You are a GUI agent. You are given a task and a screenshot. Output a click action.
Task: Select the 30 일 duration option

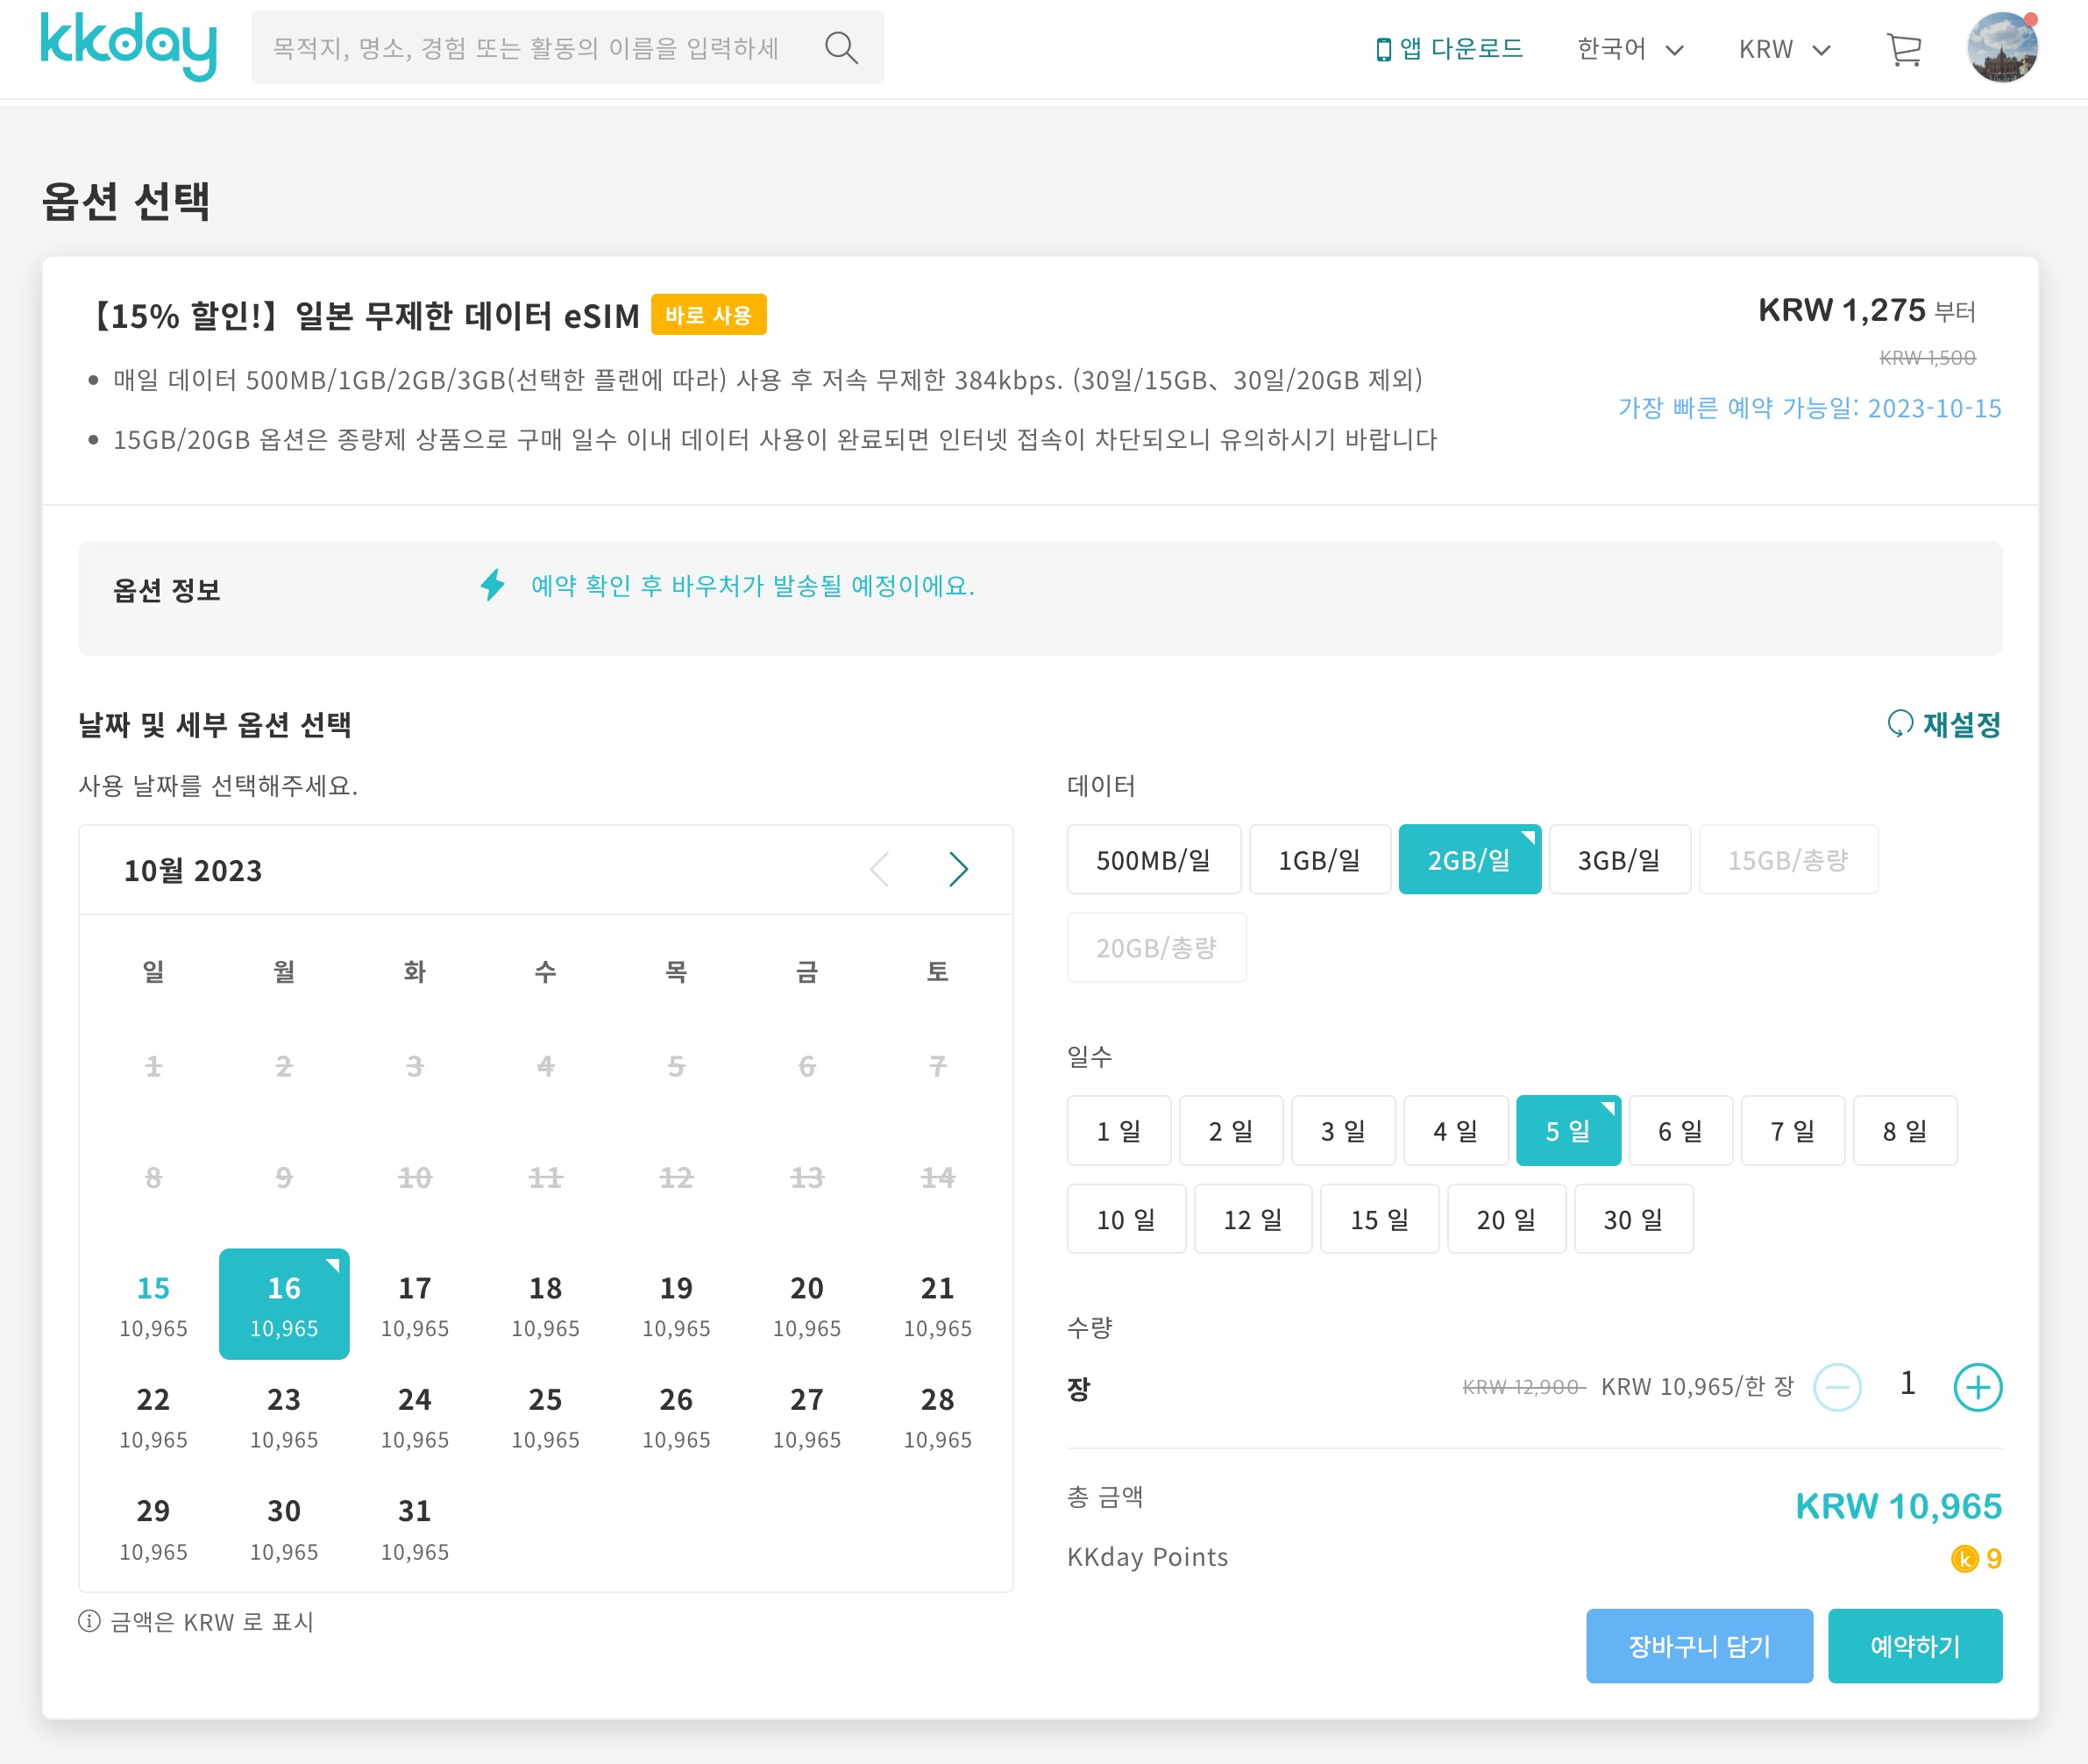point(1633,1219)
